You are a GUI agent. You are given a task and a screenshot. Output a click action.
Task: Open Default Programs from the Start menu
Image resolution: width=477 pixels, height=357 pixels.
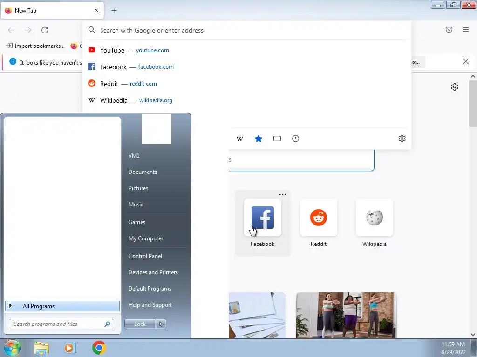point(150,288)
